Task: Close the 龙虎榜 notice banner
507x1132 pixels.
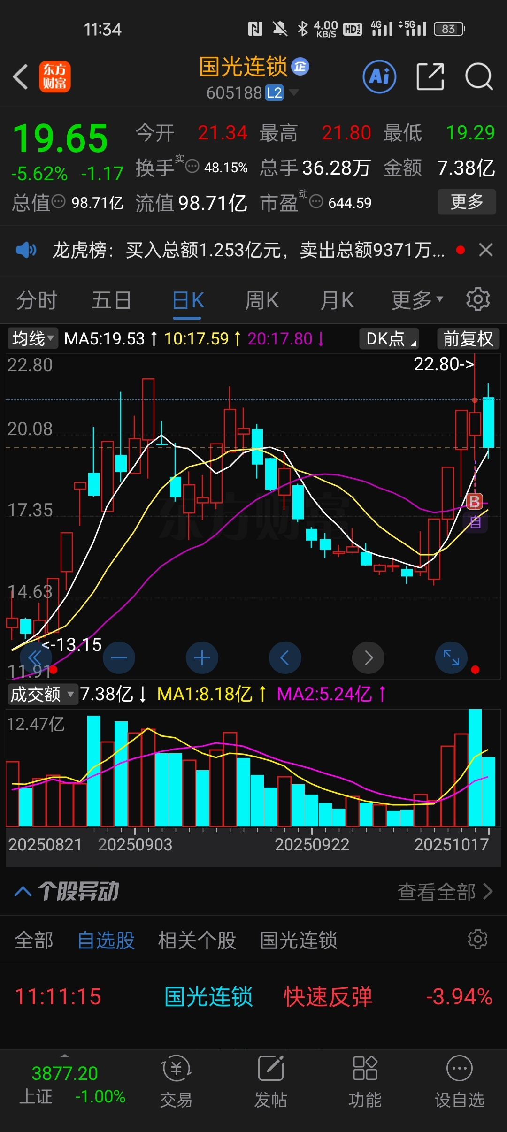Action: (x=486, y=250)
